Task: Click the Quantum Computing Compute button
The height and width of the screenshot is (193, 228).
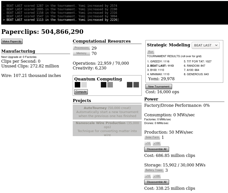Action: click(x=81, y=92)
